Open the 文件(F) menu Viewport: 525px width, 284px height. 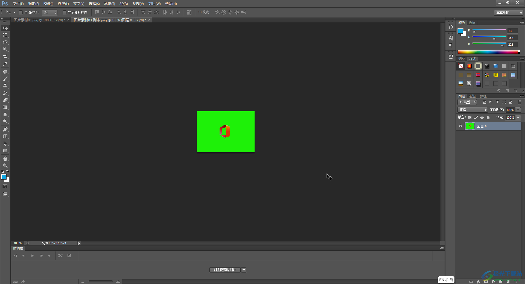(x=18, y=4)
